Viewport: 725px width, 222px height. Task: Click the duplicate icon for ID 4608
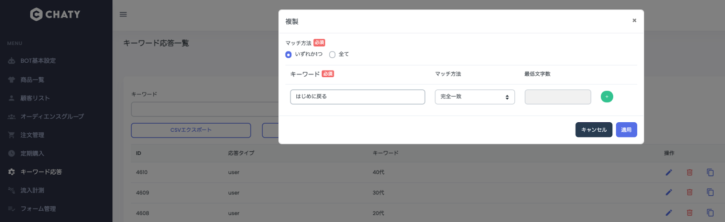coord(710,213)
